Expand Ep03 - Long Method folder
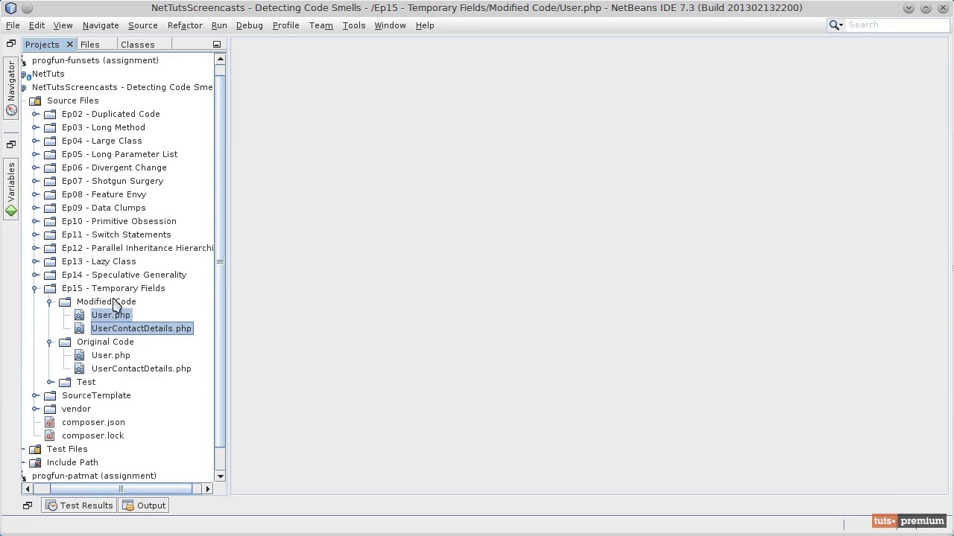Viewport: 954px width, 536px height. pyautogui.click(x=35, y=127)
